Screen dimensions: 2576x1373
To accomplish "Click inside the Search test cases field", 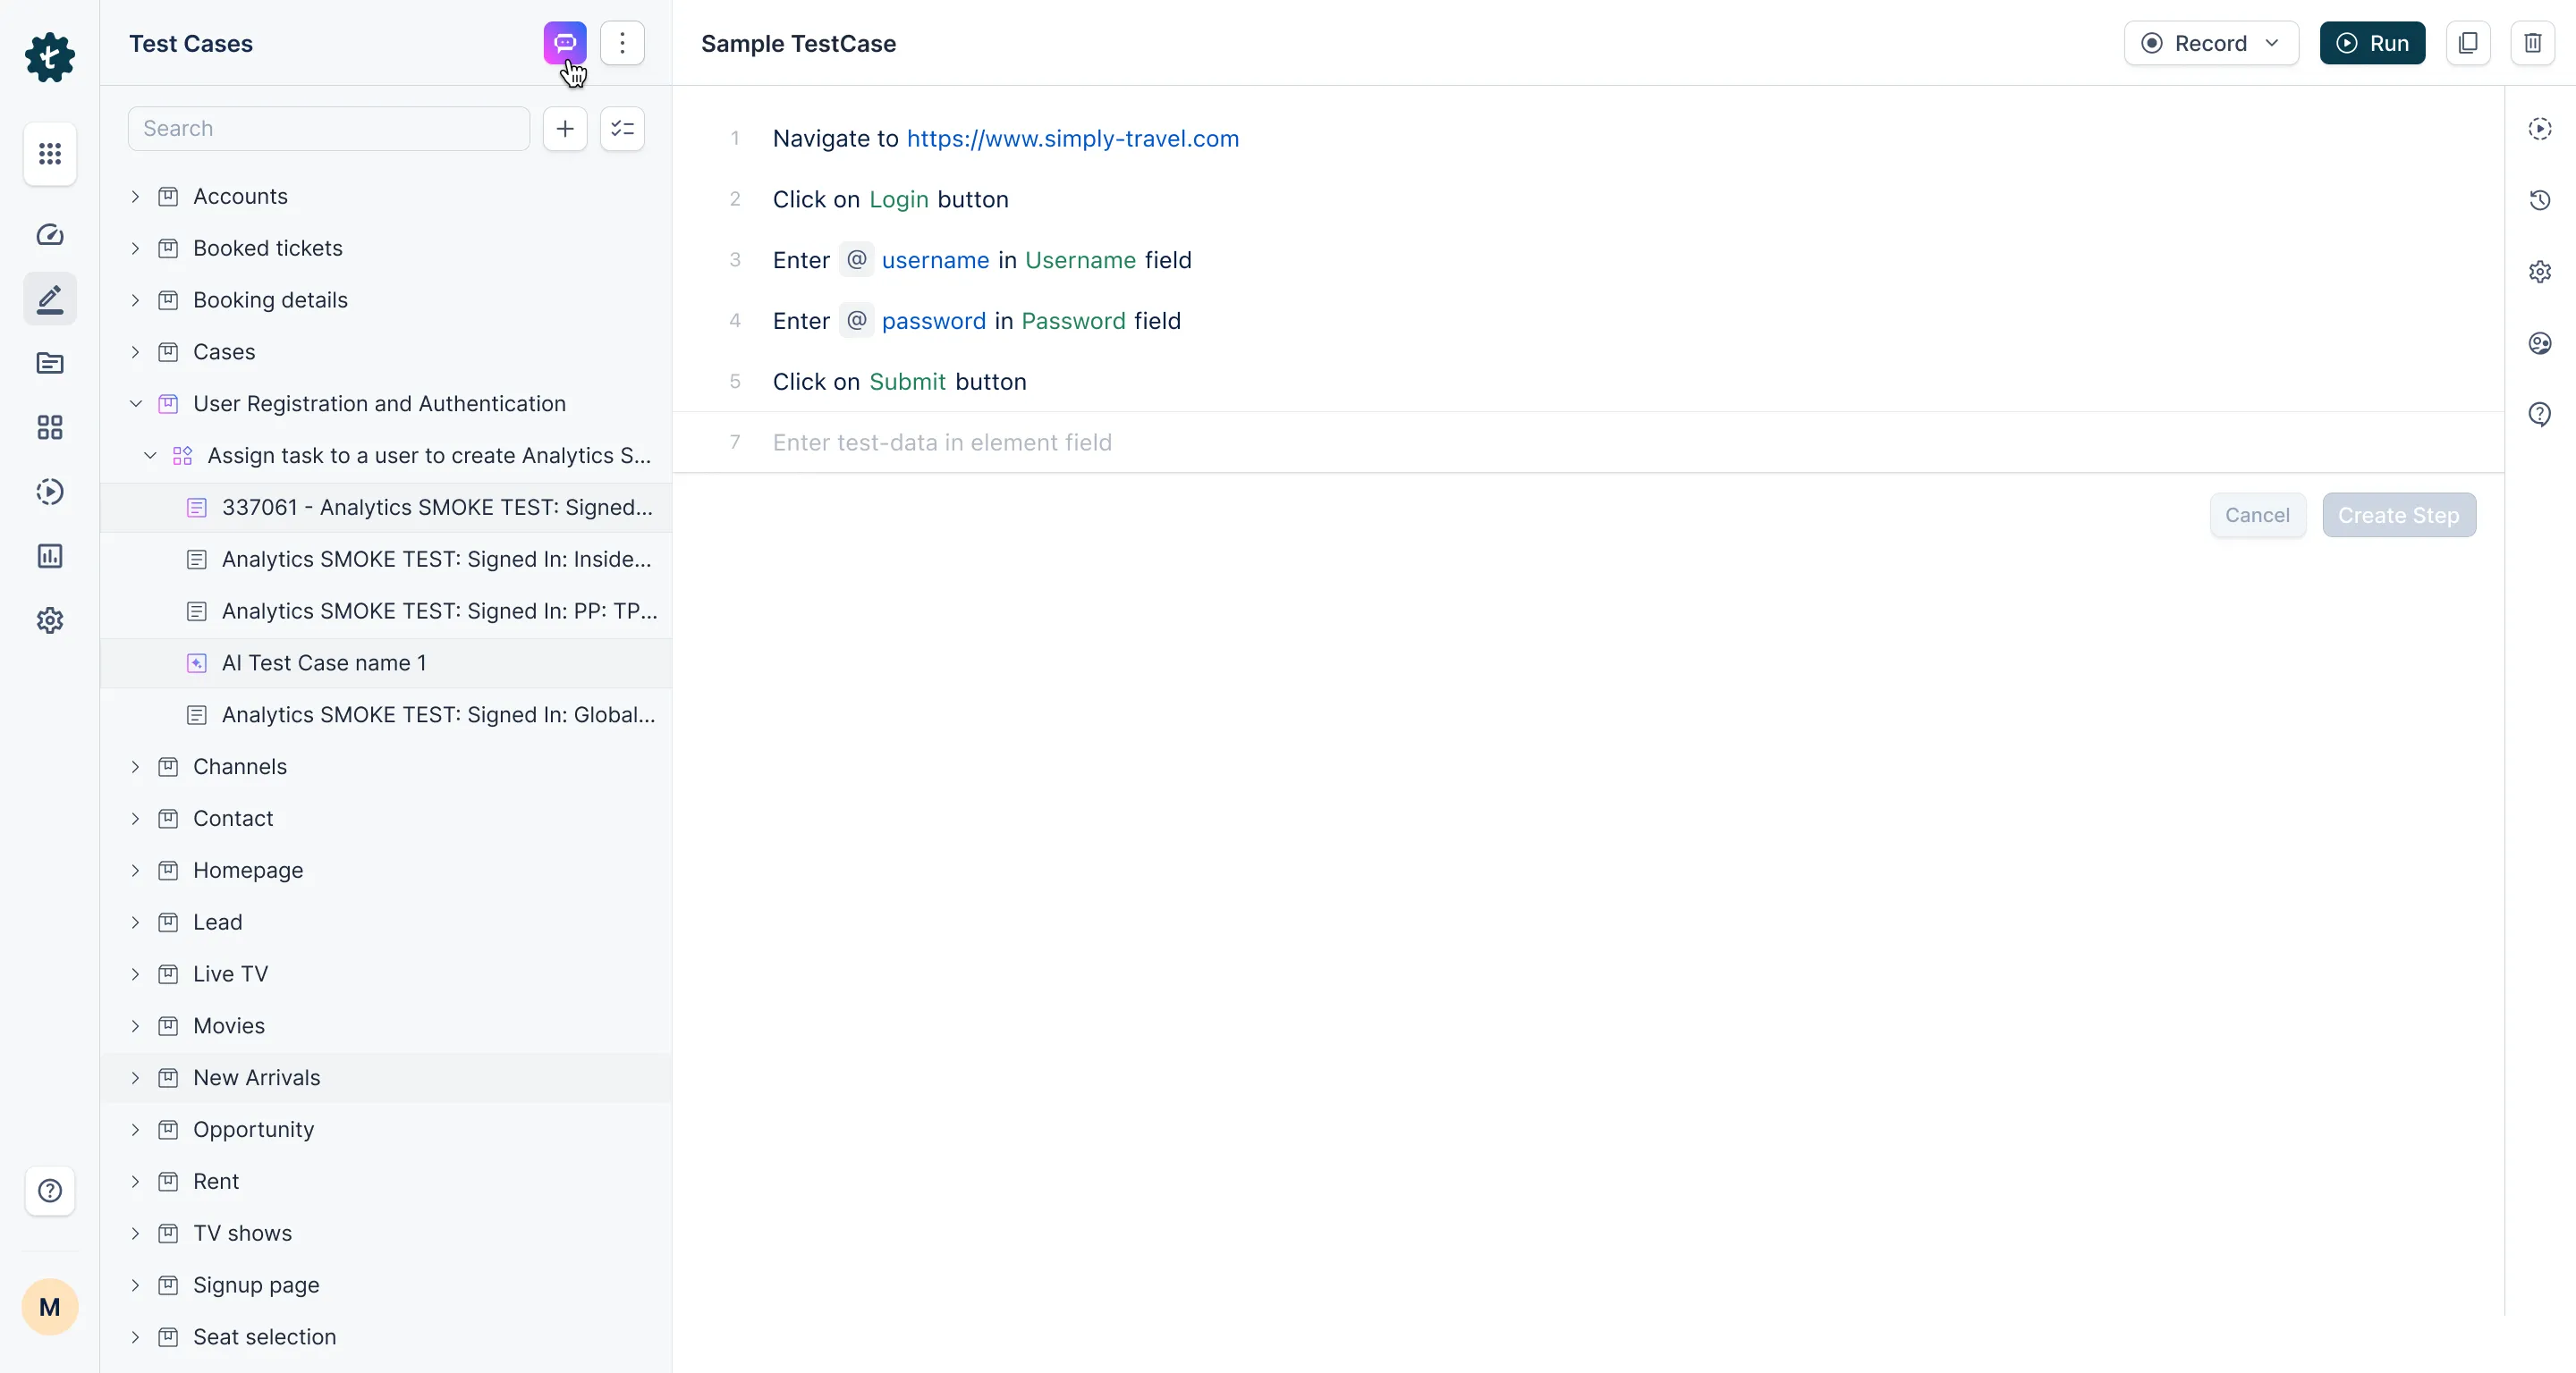I will tap(328, 128).
